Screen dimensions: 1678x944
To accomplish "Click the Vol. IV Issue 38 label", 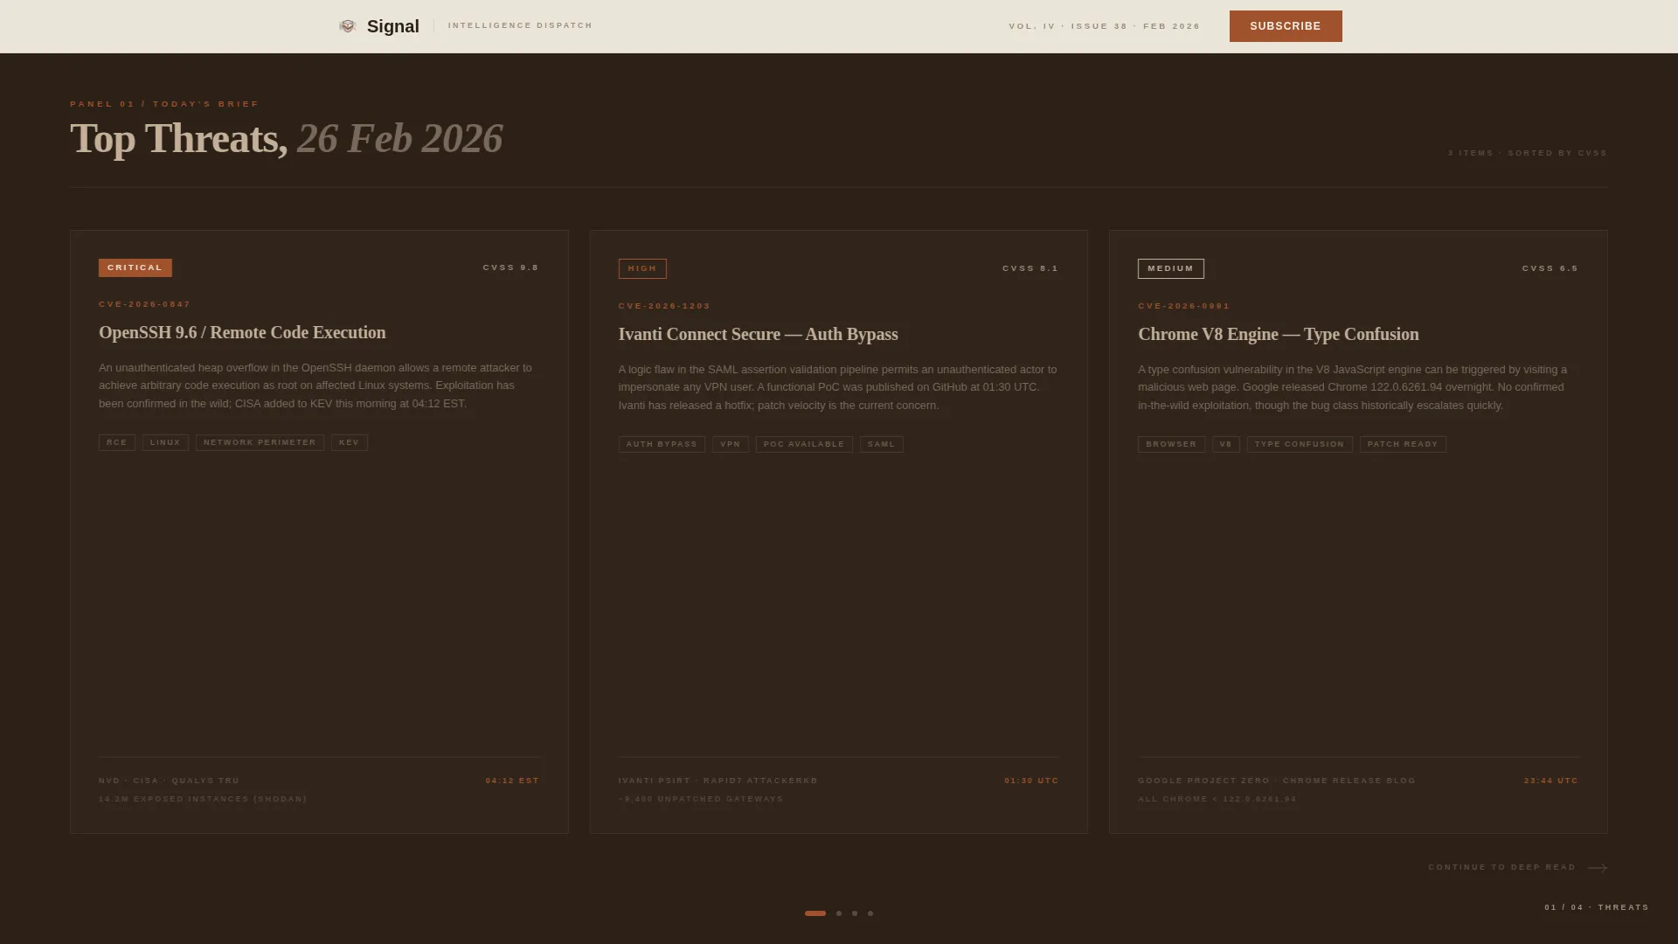I will point(1105,26).
